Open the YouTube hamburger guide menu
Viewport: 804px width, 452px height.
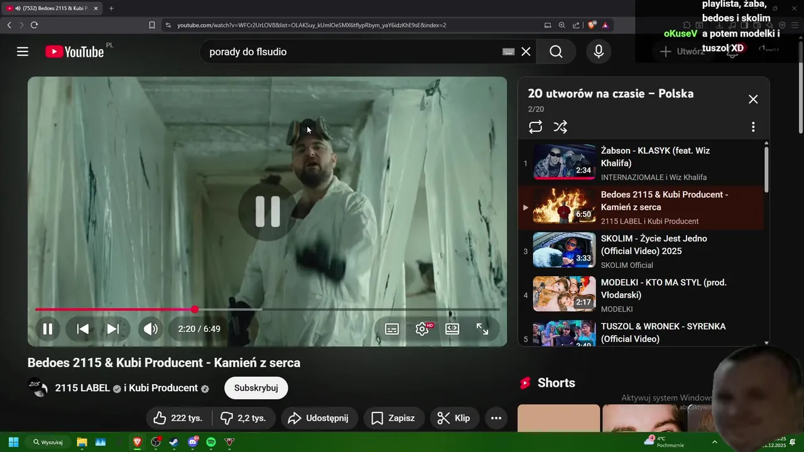(x=23, y=51)
